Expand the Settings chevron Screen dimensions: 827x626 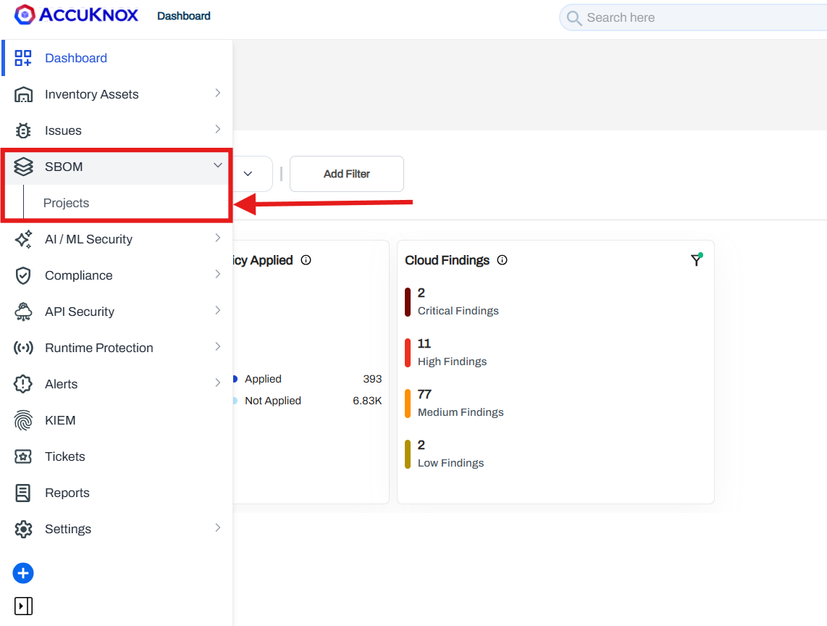click(218, 527)
